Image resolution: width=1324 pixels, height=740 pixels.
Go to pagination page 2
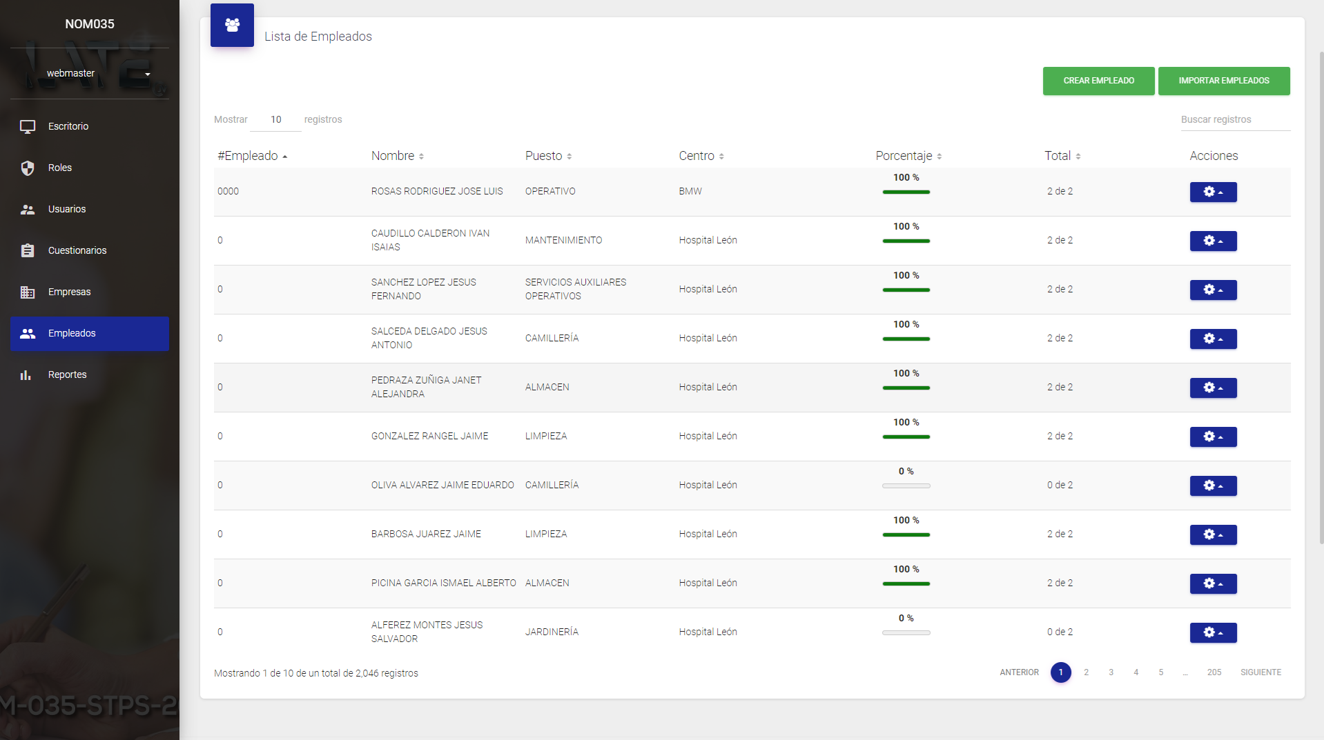[x=1086, y=672]
